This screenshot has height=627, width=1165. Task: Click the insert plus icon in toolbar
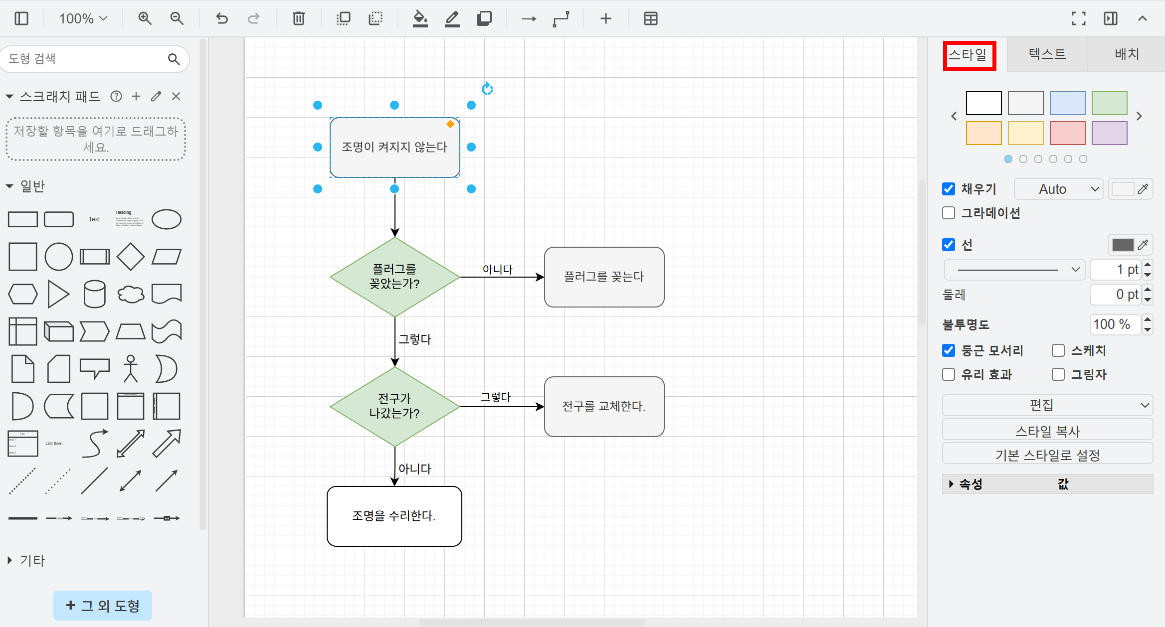click(x=605, y=18)
